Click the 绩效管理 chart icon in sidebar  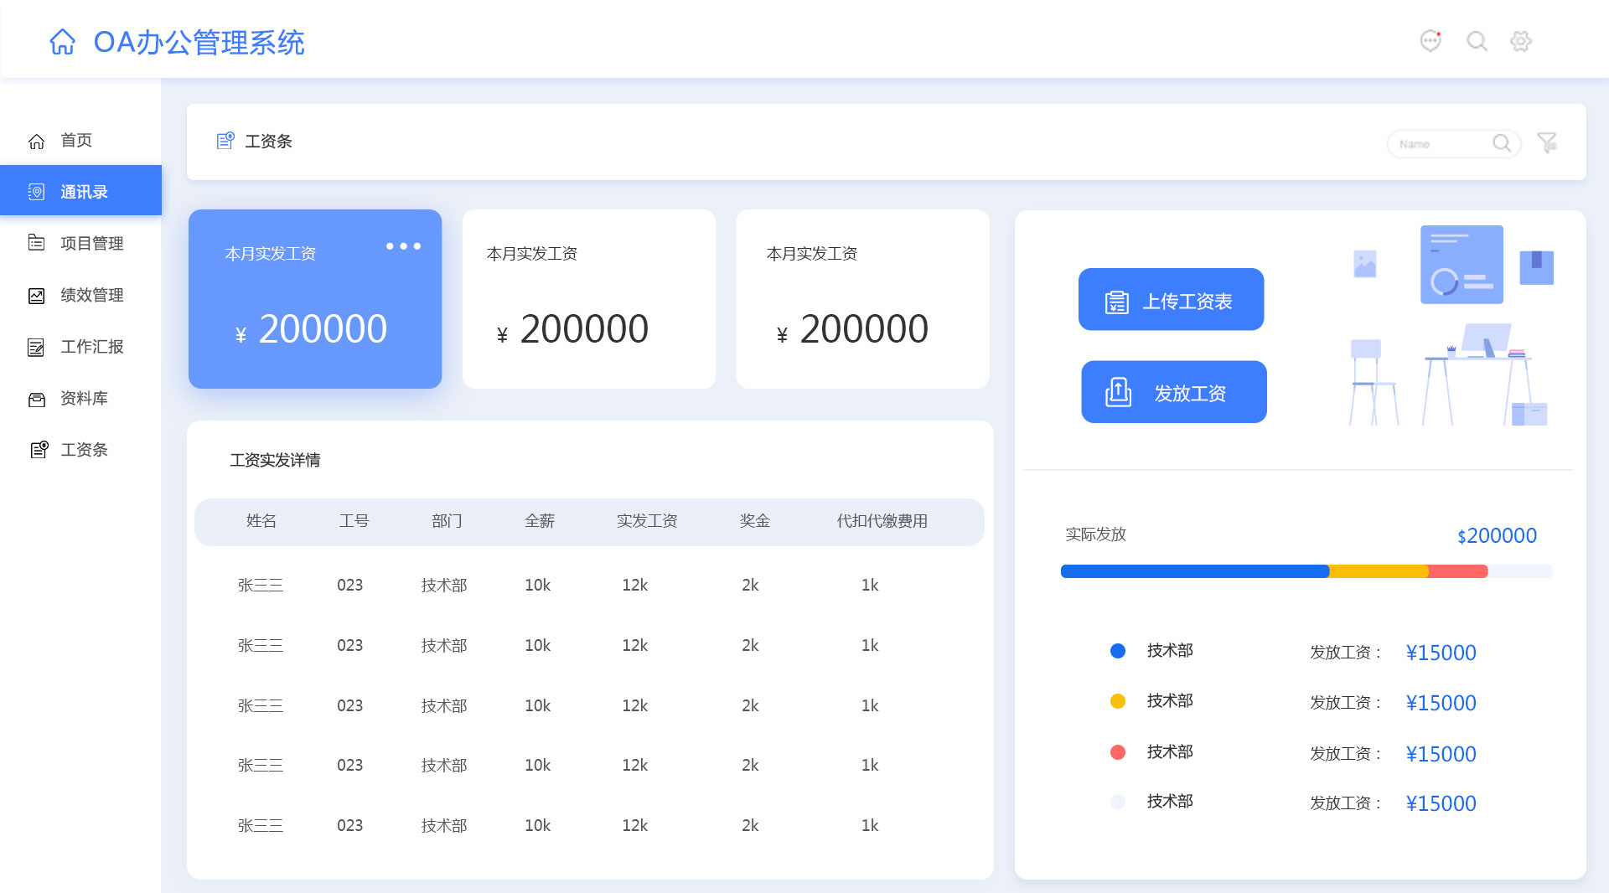click(36, 296)
